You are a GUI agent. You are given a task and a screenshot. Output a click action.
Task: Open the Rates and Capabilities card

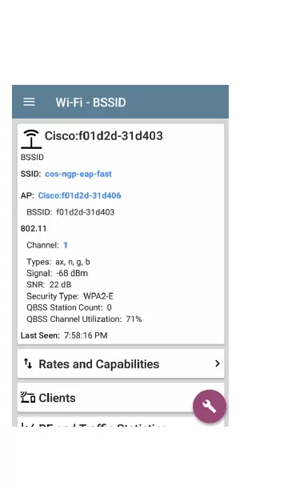pos(121,363)
